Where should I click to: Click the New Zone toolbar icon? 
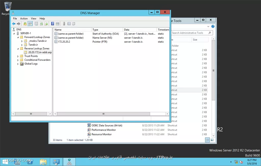[74, 24]
